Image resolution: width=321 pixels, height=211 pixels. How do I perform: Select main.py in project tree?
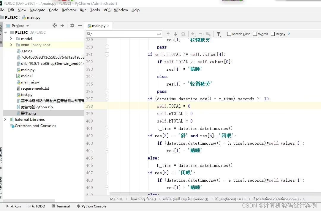(28, 70)
